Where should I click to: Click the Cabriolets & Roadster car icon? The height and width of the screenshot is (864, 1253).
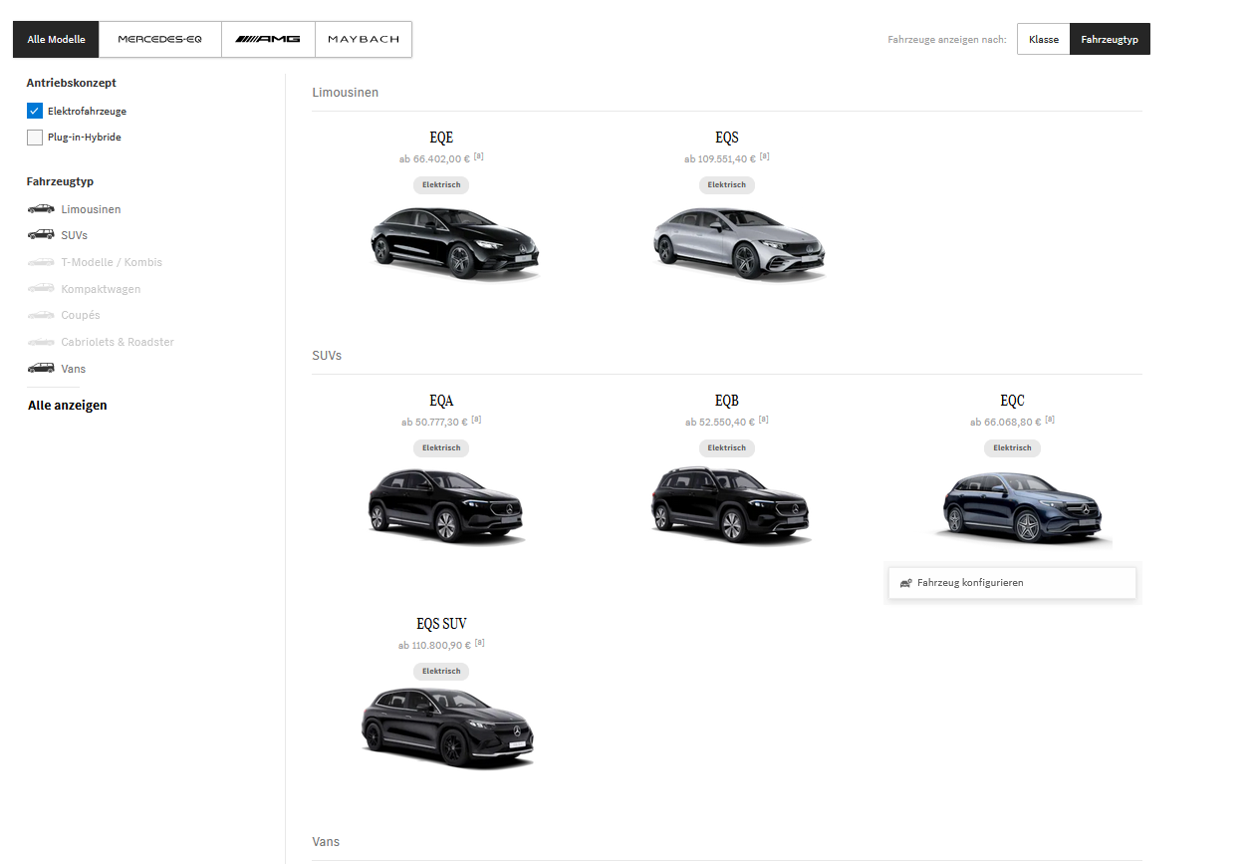click(41, 342)
